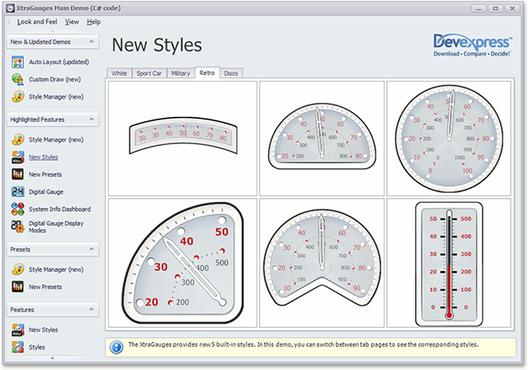This screenshot has width=528, height=370.
Task: Switch to the Sport Car tab
Action: [x=148, y=73]
